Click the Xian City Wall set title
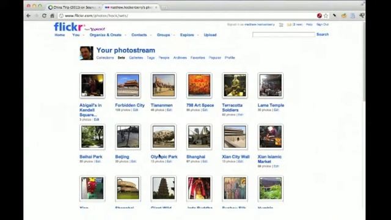Image resolution: width=391 pixels, height=220 pixels. (x=236, y=156)
